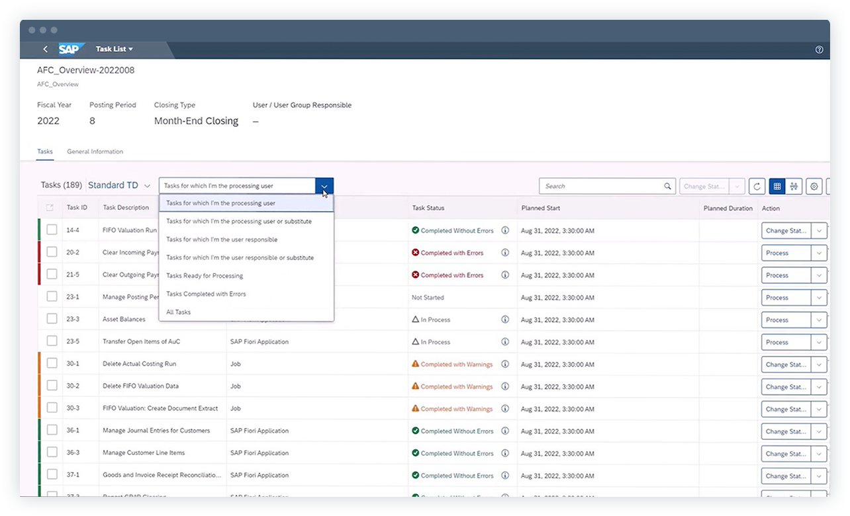Open the Task List dropdown in the header
This screenshot has height=516, width=850.
coord(114,48)
